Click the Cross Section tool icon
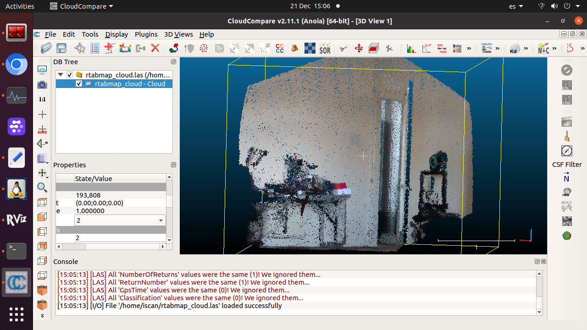The height and width of the screenshot is (330, 587). click(374, 48)
